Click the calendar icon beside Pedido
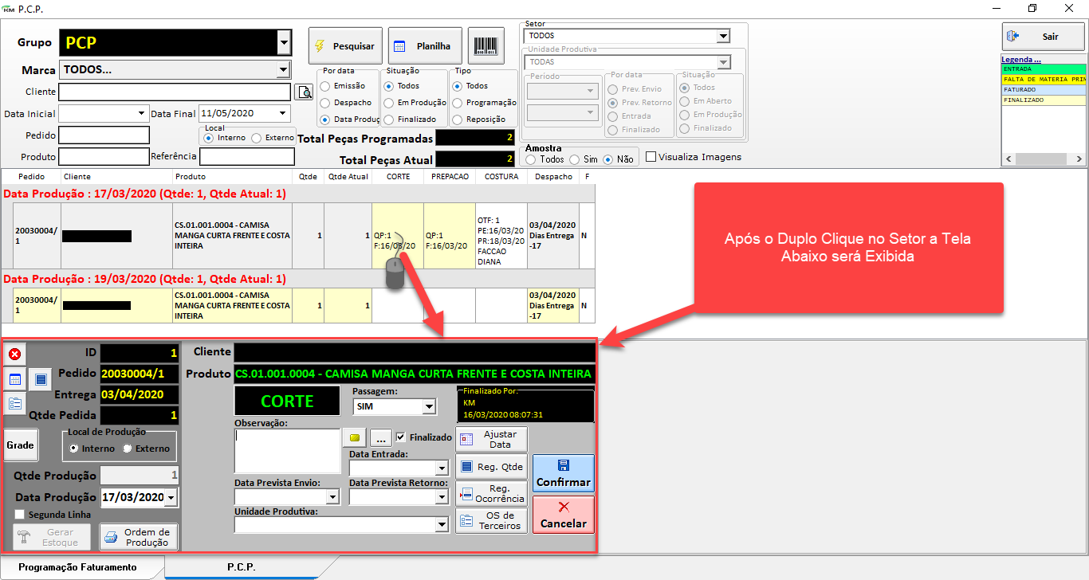The image size is (1089, 580). click(14, 379)
